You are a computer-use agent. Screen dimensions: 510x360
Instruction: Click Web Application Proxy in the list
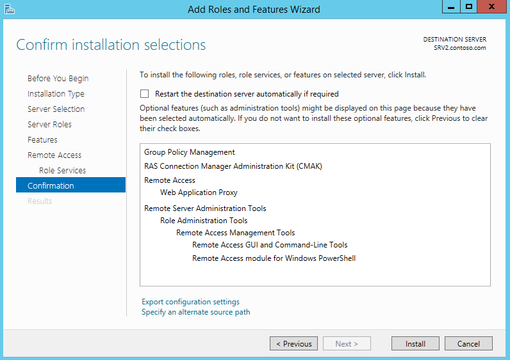click(199, 192)
